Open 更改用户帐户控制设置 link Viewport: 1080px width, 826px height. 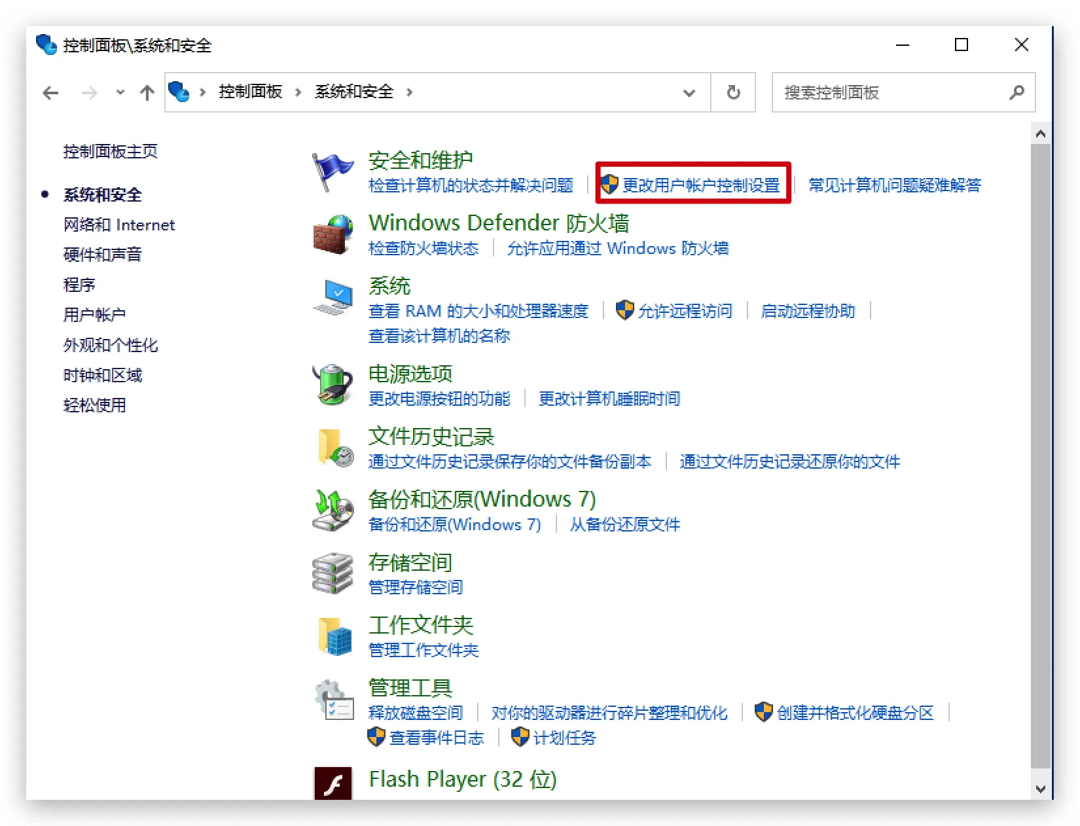point(700,185)
